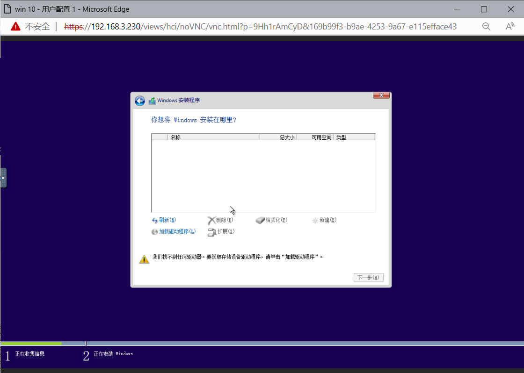Click the refresh arrows icon
Image resolution: width=524 pixels, height=373 pixels.
click(x=155, y=221)
